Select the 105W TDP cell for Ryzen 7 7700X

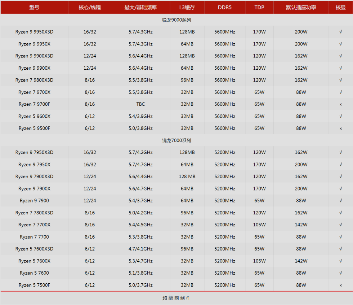[x=259, y=225]
